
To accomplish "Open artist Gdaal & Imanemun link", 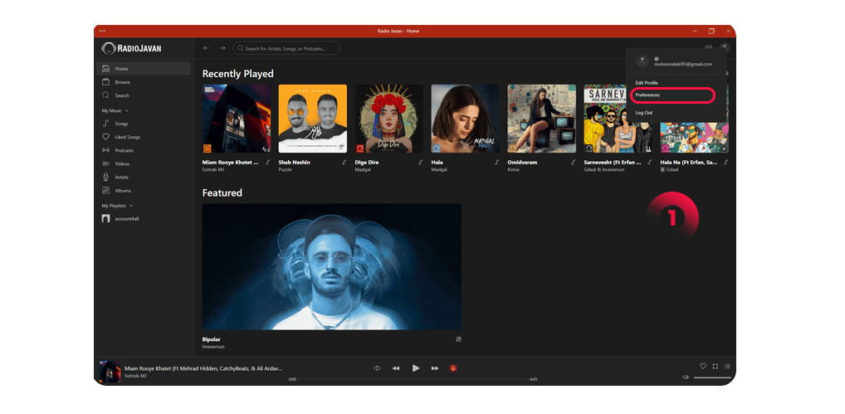I will point(603,169).
